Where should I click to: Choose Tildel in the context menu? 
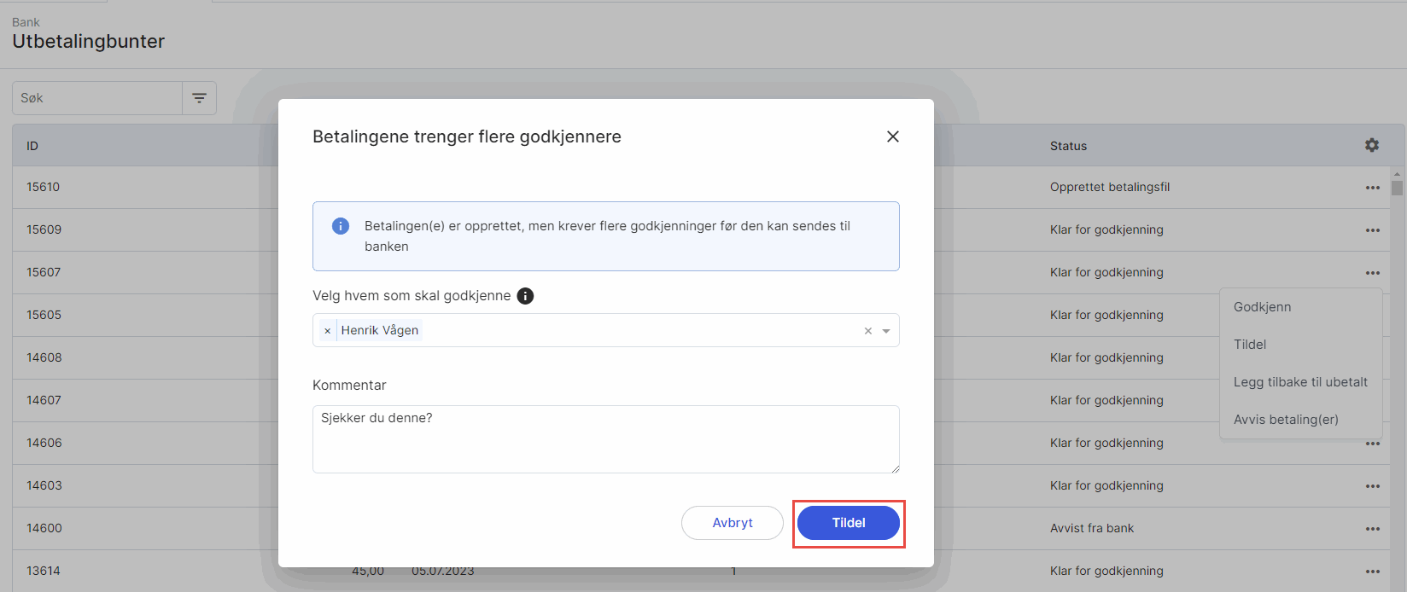point(1250,345)
